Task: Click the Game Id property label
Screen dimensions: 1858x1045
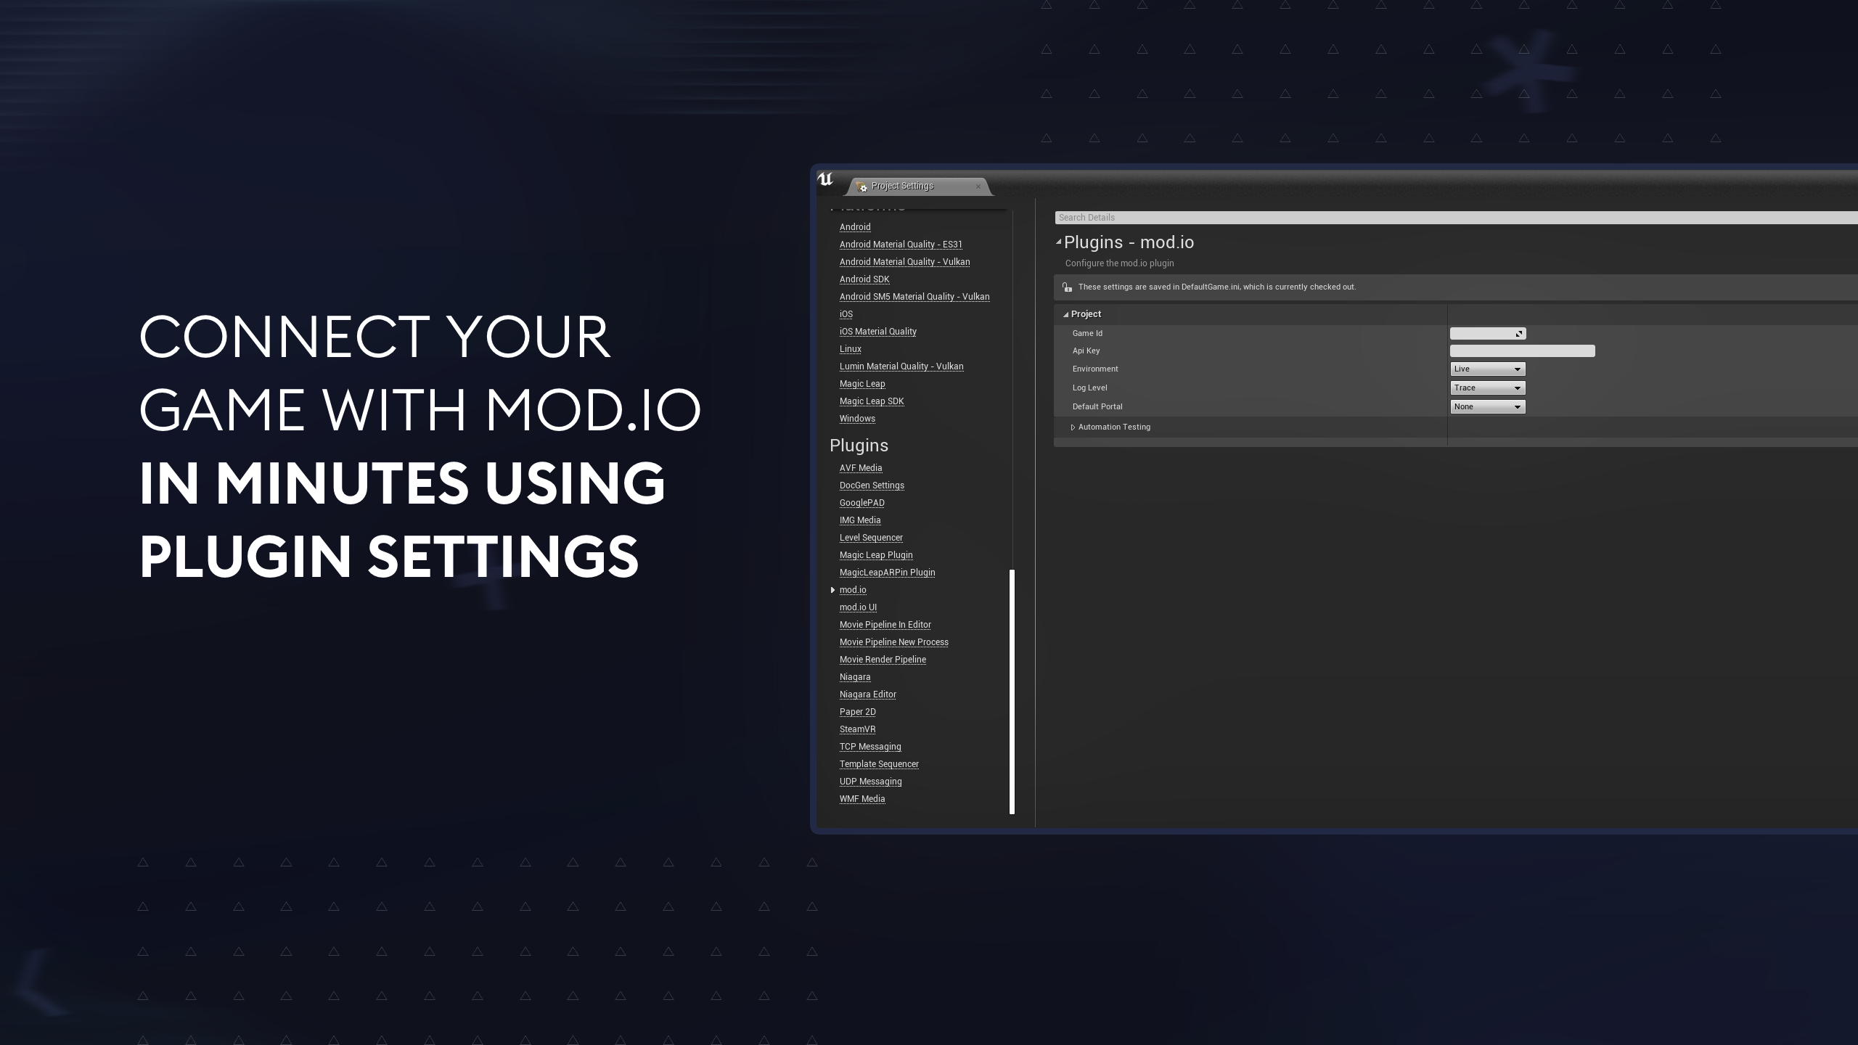Action: pyautogui.click(x=1087, y=334)
